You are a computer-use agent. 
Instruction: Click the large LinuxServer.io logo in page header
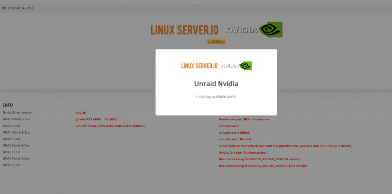185,30
